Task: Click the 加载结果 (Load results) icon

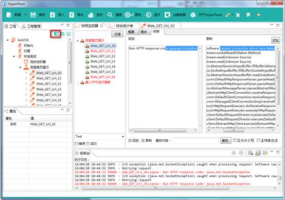Action: coord(167,15)
